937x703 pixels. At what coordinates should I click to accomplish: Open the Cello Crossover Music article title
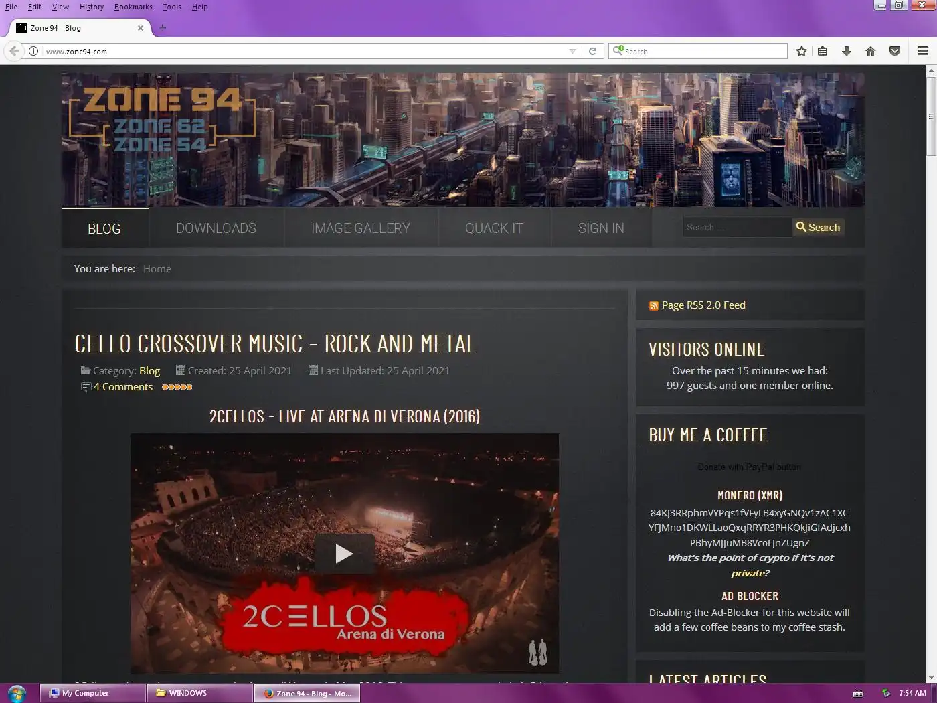[276, 343]
